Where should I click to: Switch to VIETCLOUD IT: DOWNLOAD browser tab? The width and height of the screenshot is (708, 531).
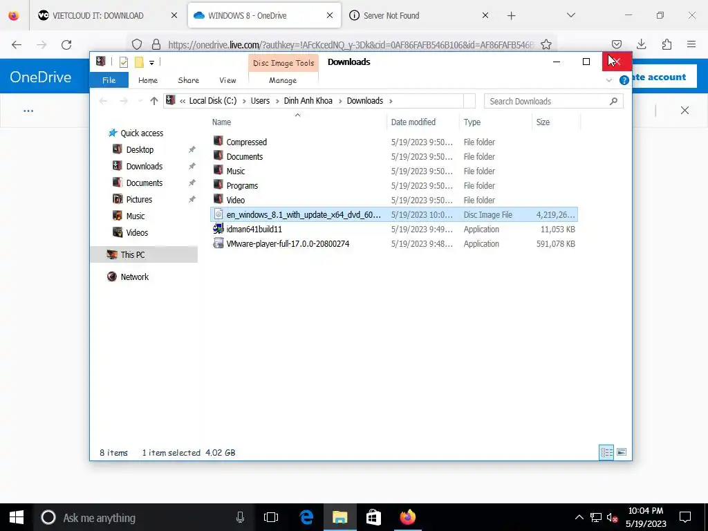(x=108, y=15)
